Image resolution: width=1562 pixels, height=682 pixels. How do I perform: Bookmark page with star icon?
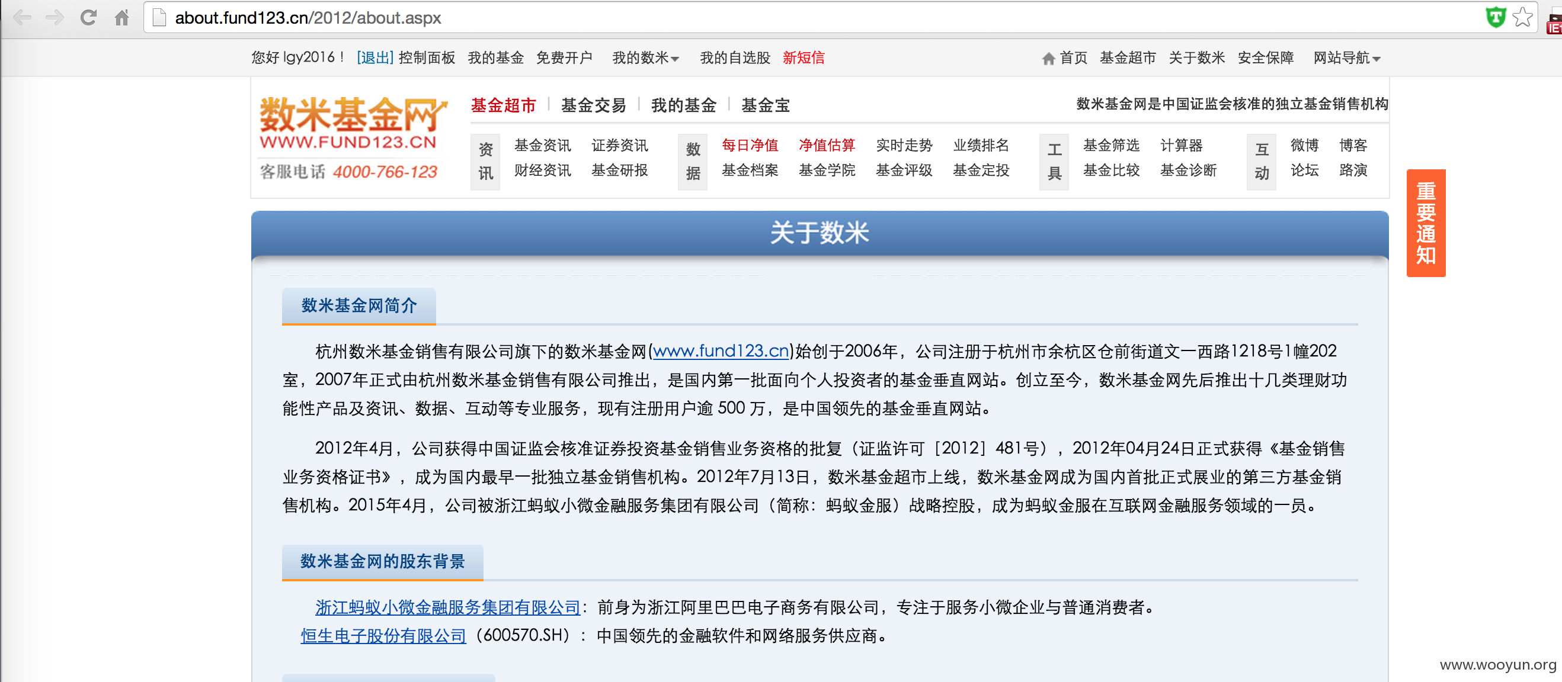1522,17
